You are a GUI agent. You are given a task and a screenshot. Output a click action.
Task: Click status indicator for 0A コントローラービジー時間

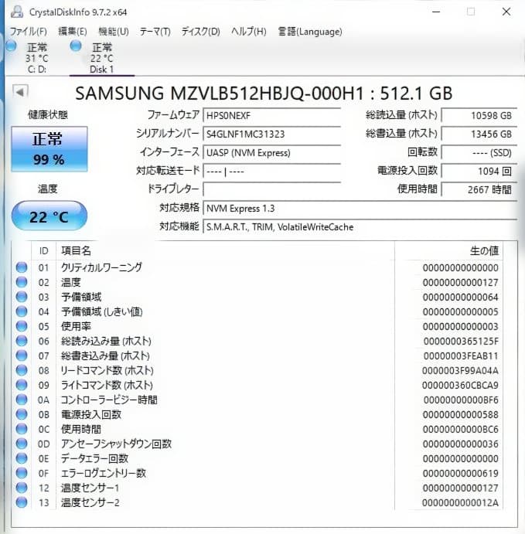pos(22,400)
